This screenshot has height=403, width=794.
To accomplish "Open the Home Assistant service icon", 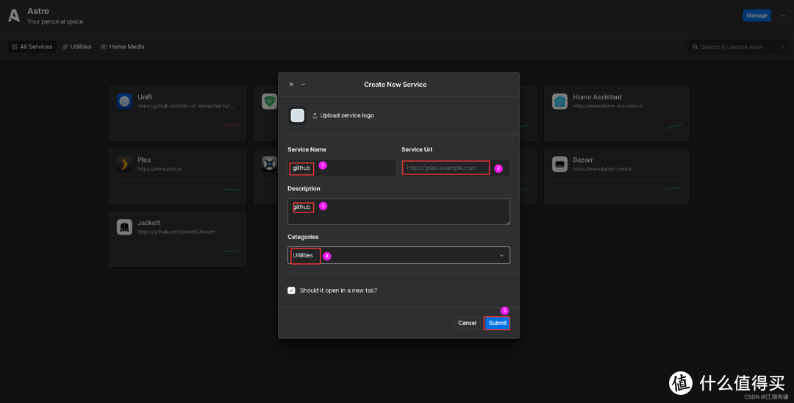I will (x=559, y=101).
